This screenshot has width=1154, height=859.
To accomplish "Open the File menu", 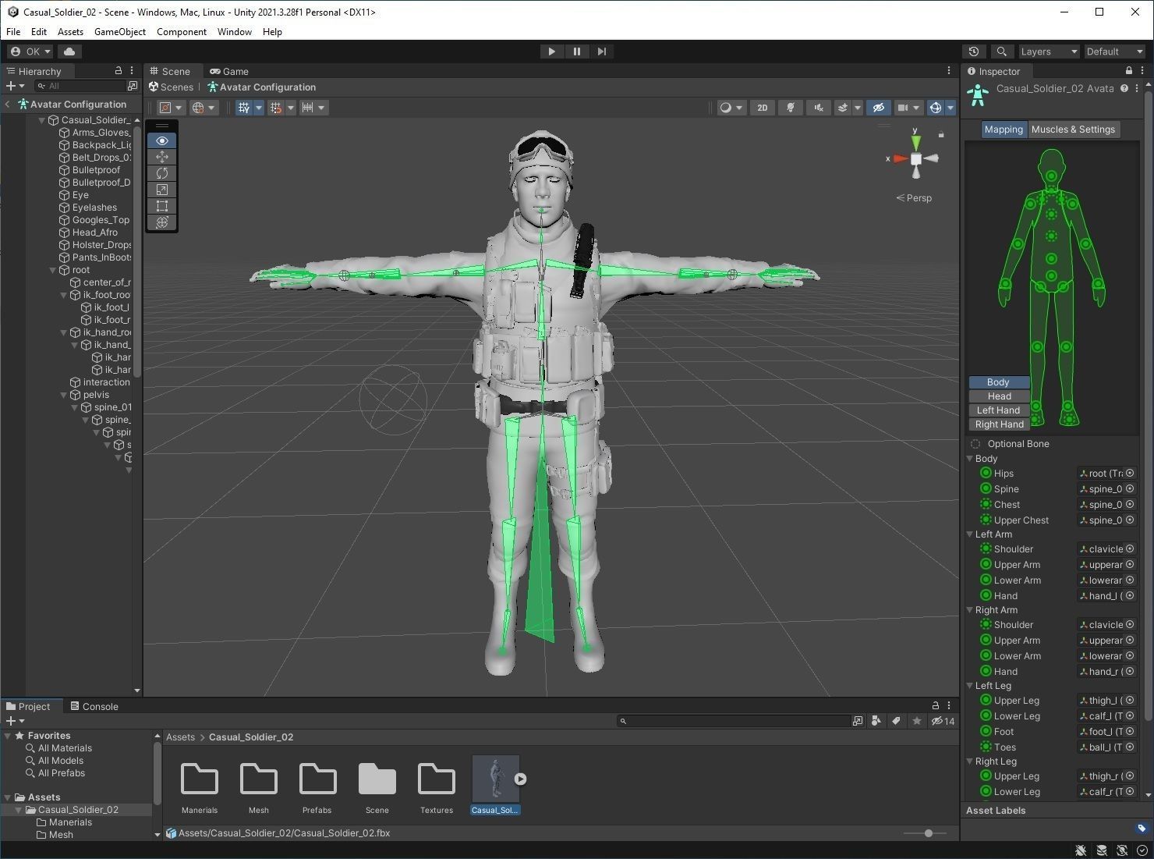I will 13,32.
